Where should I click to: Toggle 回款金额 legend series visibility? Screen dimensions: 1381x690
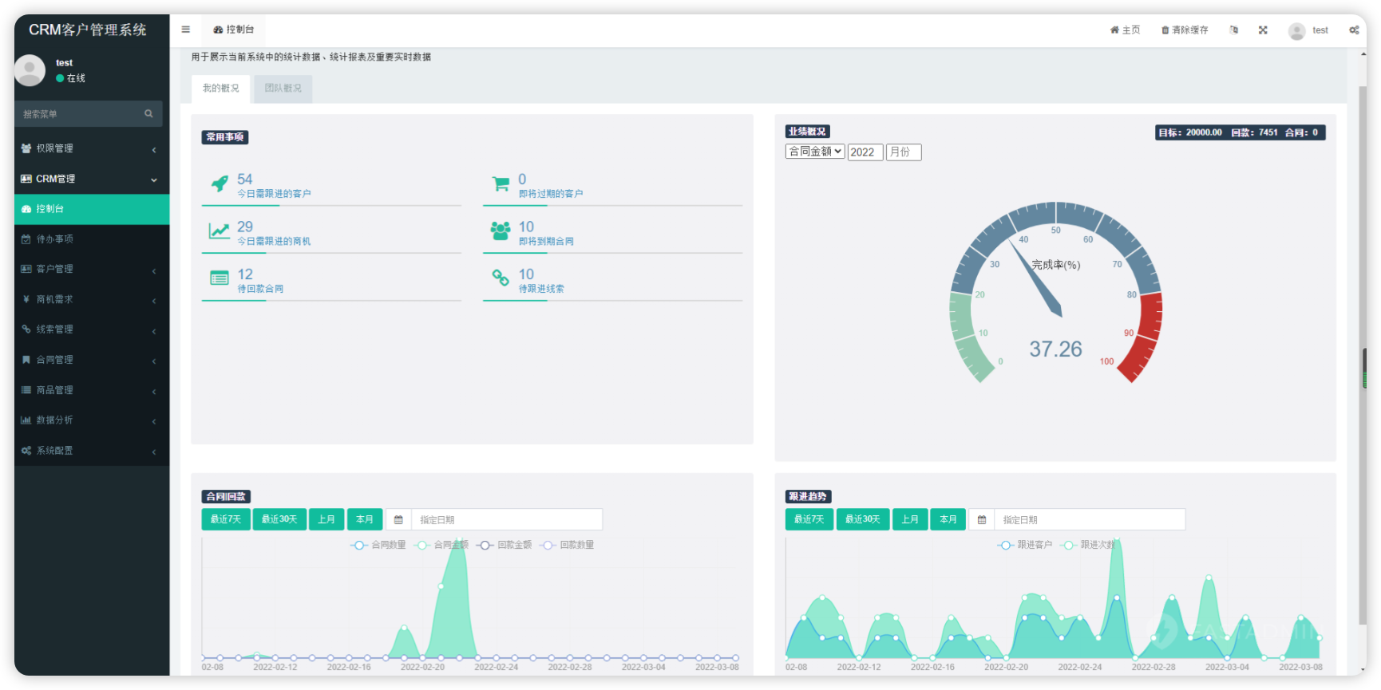[505, 545]
